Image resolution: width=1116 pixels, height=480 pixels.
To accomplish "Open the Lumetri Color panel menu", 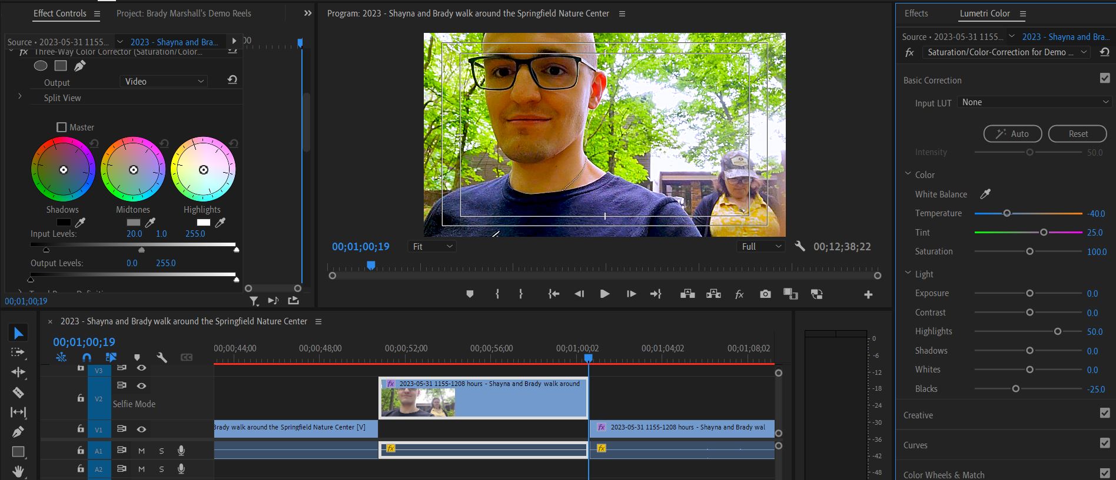I will [x=1023, y=14].
